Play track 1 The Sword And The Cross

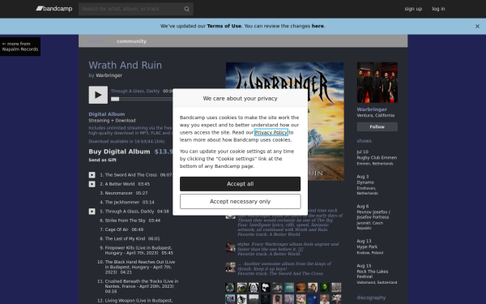(x=92, y=175)
